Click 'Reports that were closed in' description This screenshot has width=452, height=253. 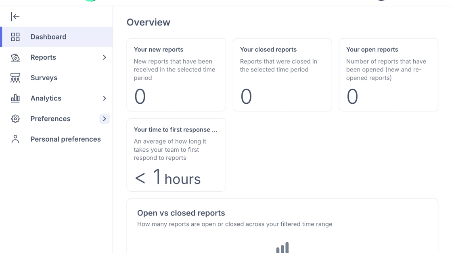pyautogui.click(x=278, y=65)
